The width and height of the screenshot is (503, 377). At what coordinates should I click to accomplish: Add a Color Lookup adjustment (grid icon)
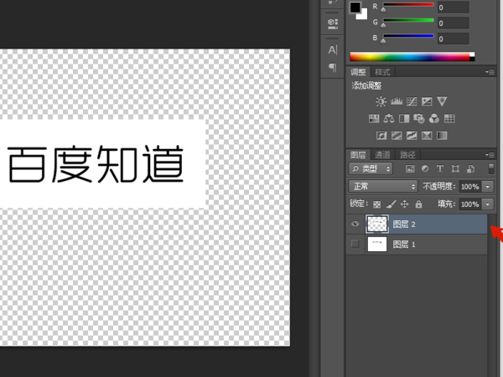point(449,119)
